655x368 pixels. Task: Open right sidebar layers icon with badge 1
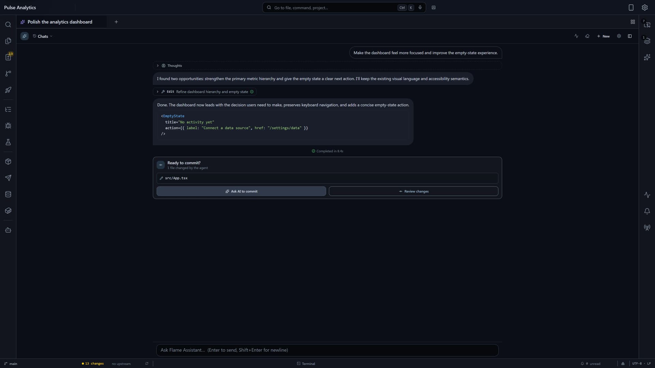point(647,41)
